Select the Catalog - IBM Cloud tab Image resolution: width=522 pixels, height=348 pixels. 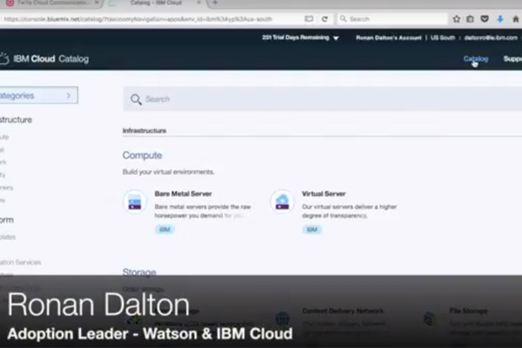click(x=156, y=3)
